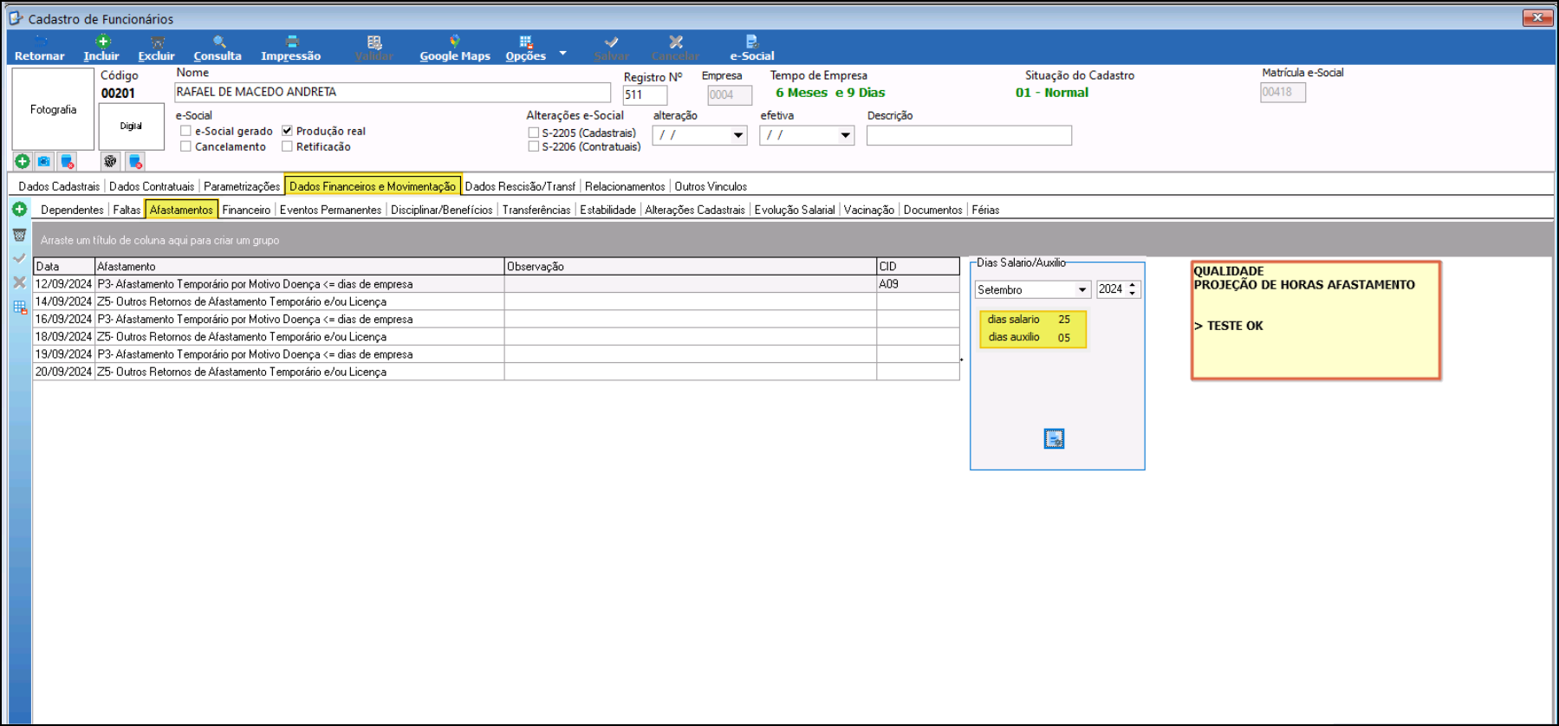Click the Impressão printer icon
Viewport: 1559px width, 726px height.
(292, 42)
